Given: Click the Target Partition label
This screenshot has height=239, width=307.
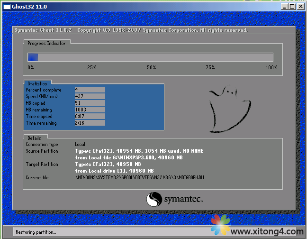Looking at the screenshot, I should [42, 165].
